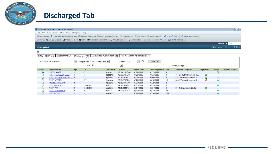Screen dimensions: 275x154
Task: Open the CareCompass toolbar shortcut
Action: 43,36
